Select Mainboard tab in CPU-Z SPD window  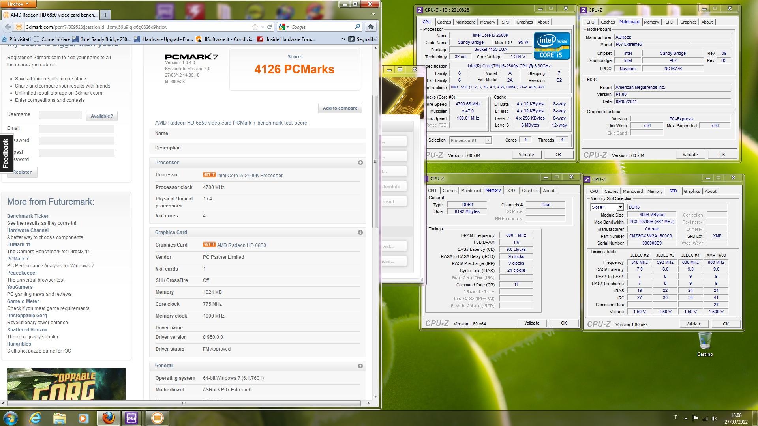[x=632, y=191]
